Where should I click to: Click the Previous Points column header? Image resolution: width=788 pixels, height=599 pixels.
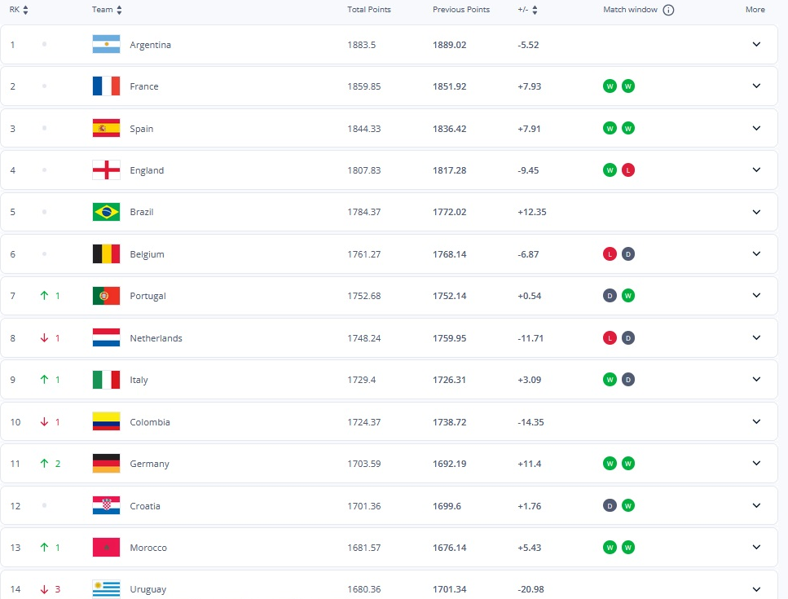[x=461, y=10]
